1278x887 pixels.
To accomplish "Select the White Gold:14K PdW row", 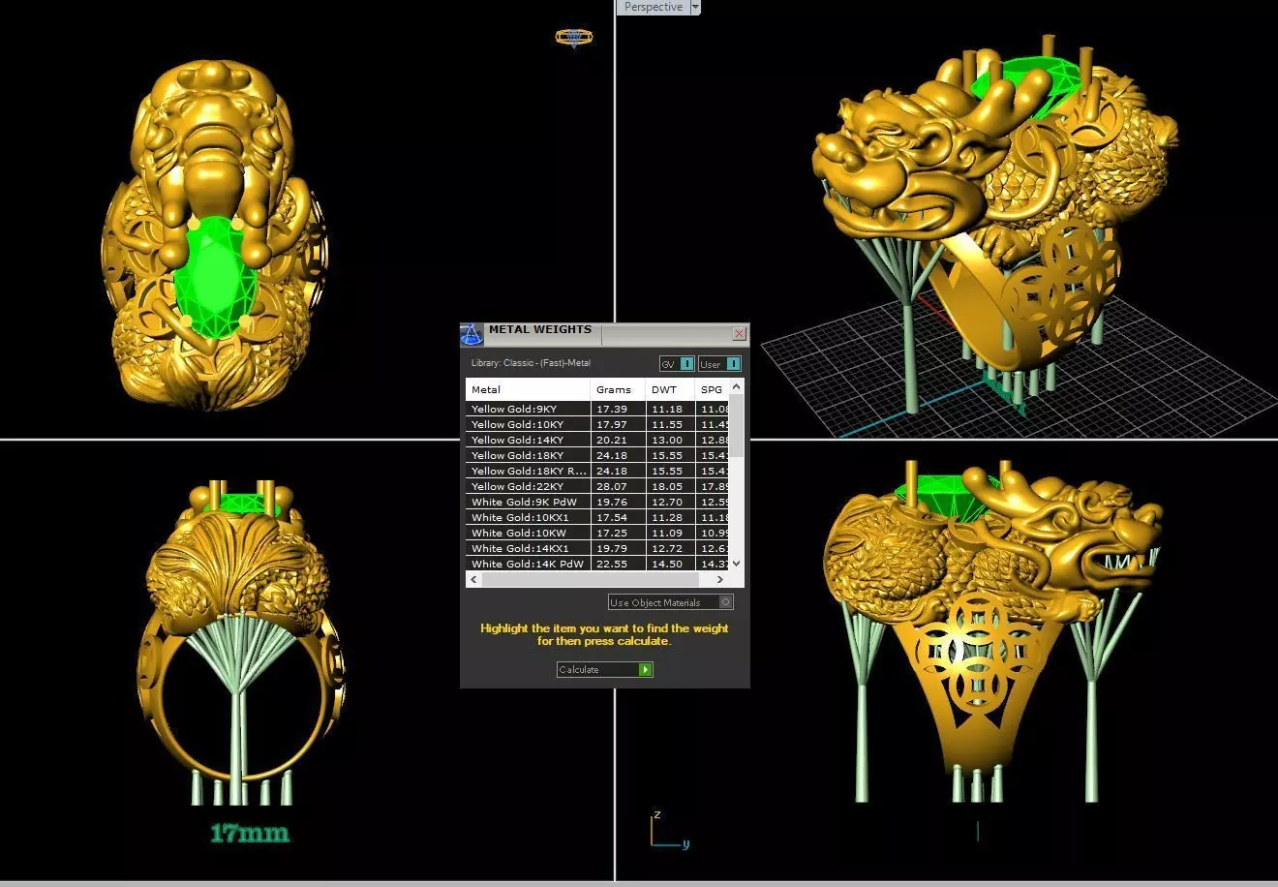I will coord(597,564).
